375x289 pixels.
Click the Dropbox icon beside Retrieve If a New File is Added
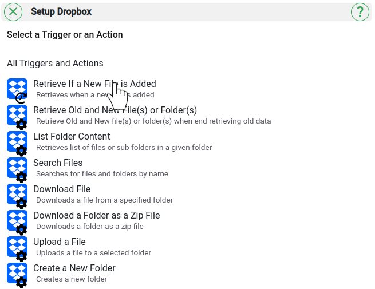pyautogui.click(x=17, y=89)
